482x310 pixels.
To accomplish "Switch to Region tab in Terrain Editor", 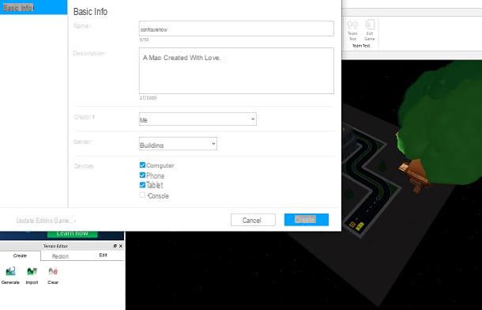I will pyautogui.click(x=60, y=256).
